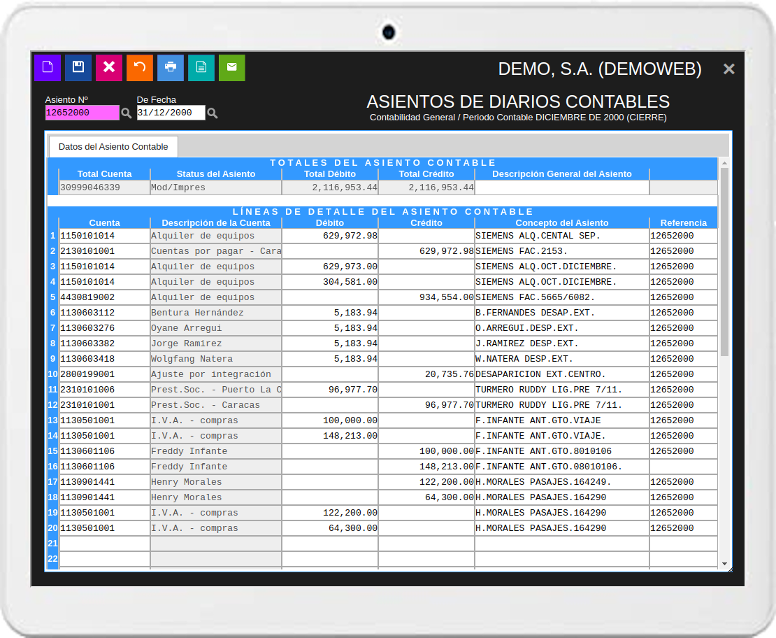This screenshot has width=776, height=638.
Task: Click Jorge Ramirez description
Action: click(216, 343)
